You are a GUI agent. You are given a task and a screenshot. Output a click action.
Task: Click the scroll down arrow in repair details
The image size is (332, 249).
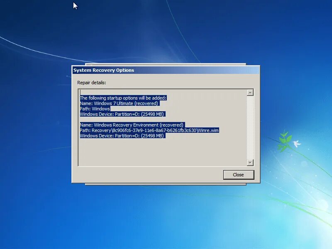click(250, 162)
